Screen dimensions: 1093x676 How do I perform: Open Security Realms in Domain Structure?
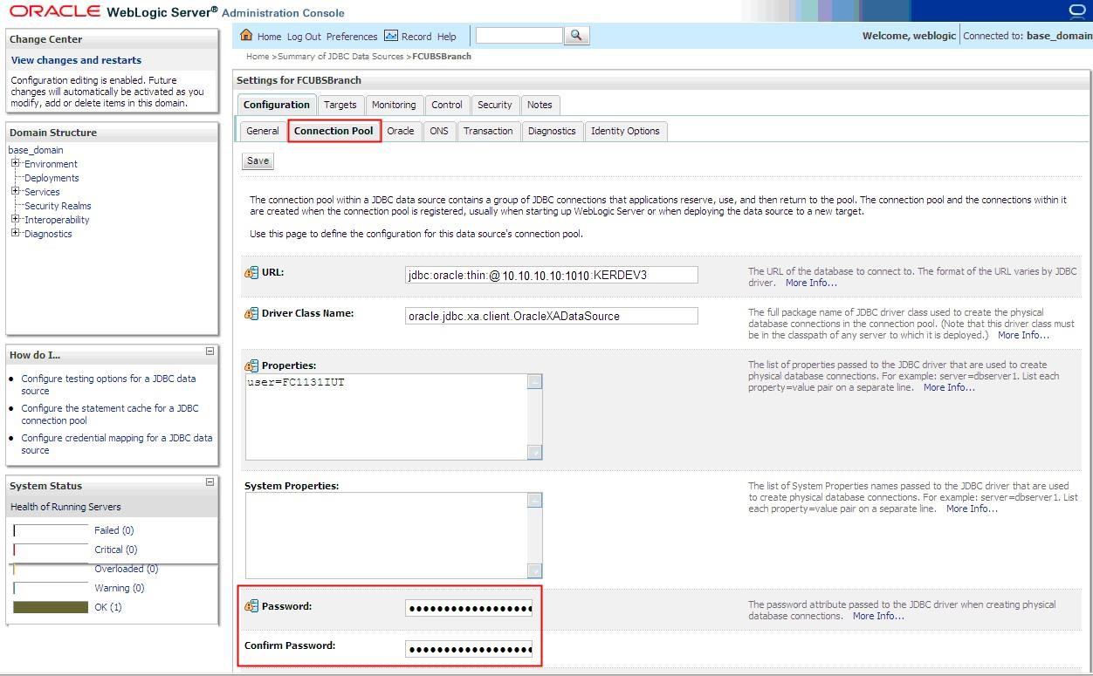tap(58, 206)
